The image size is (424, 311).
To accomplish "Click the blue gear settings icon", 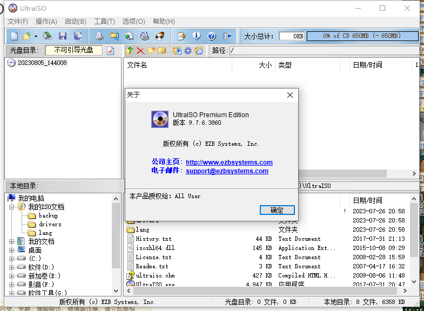I will point(187,51).
